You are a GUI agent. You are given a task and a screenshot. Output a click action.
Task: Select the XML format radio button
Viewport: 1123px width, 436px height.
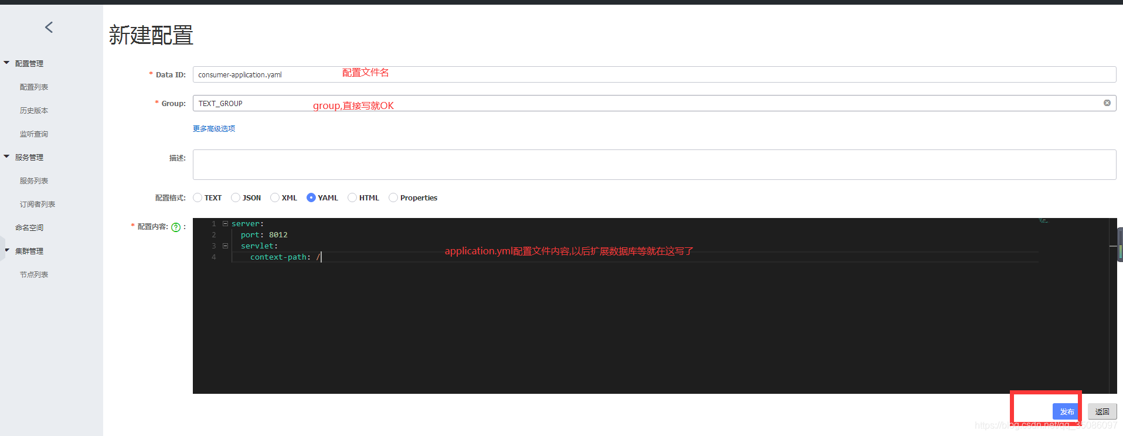coord(275,197)
